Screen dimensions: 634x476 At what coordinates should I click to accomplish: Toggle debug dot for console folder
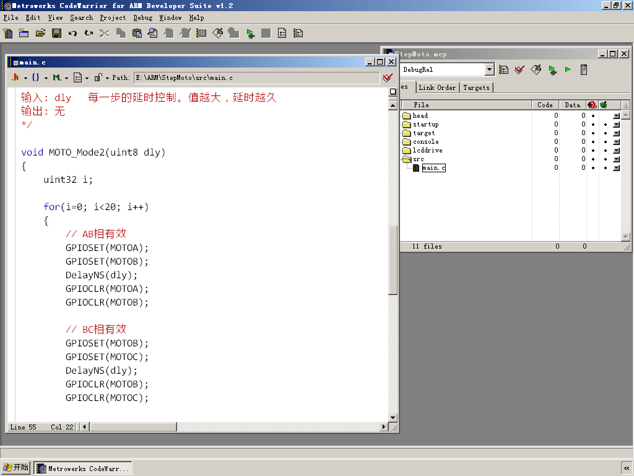(x=606, y=142)
